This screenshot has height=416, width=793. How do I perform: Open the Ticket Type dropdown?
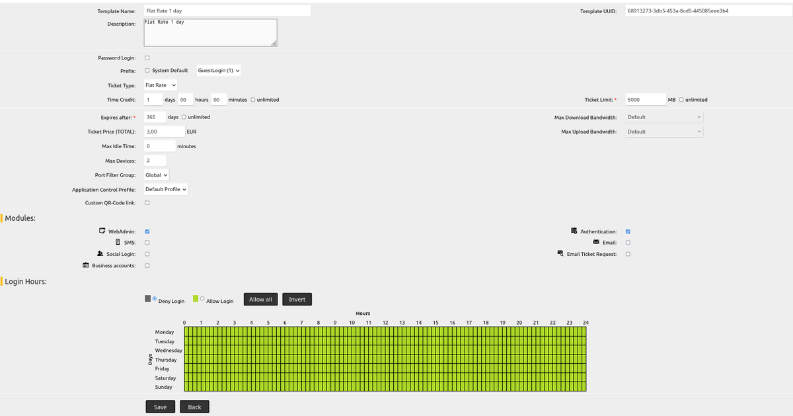coord(161,85)
